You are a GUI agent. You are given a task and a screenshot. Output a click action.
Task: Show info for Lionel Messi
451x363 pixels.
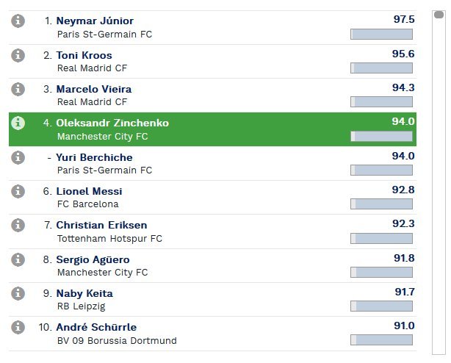tap(18, 191)
